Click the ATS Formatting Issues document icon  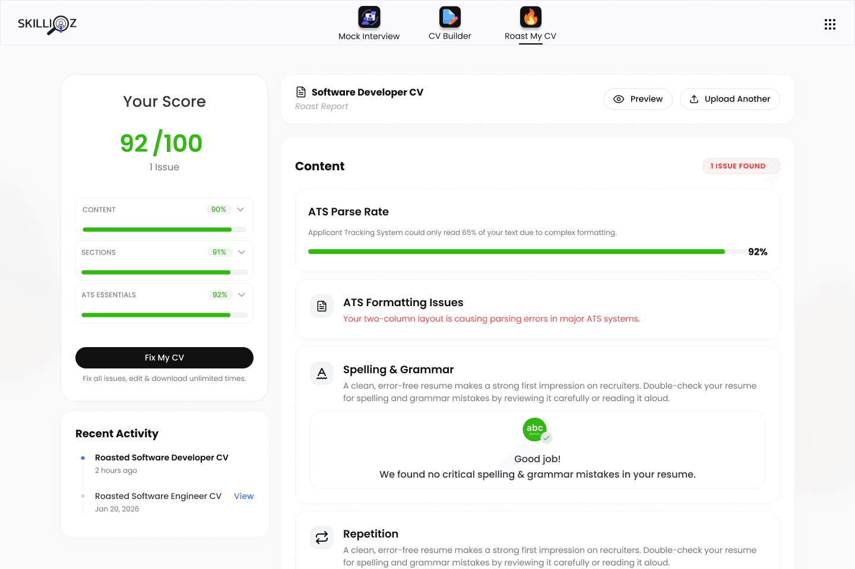322,306
